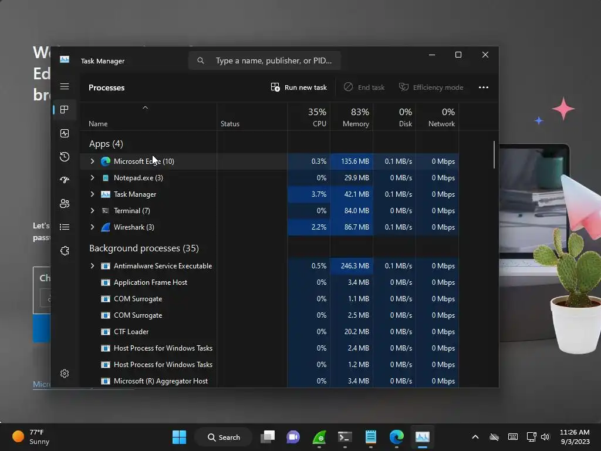601x451 pixels.
Task: Sort processes by Disk column
Action: (394, 117)
